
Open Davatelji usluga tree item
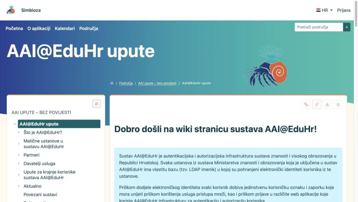coord(39,164)
